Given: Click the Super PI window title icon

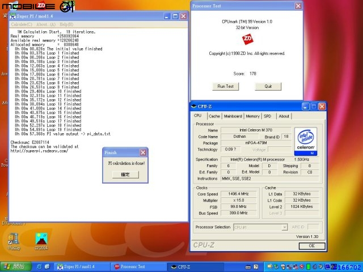Looking at the screenshot, I should tap(12, 16).
